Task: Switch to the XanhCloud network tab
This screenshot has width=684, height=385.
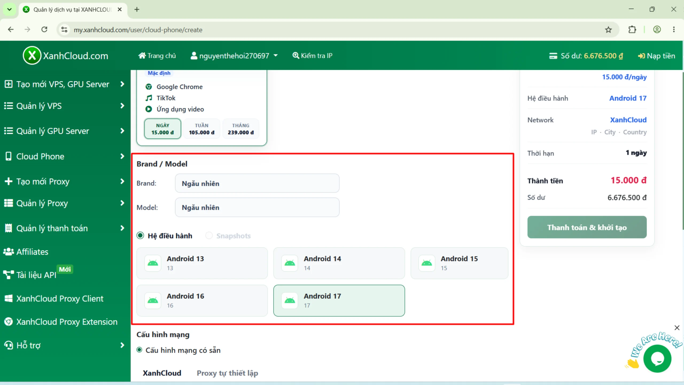Action: pyautogui.click(x=162, y=373)
